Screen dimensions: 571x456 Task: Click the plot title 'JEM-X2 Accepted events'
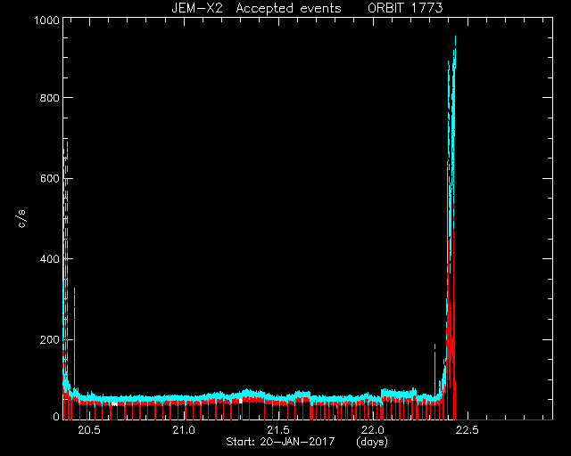(x=256, y=8)
